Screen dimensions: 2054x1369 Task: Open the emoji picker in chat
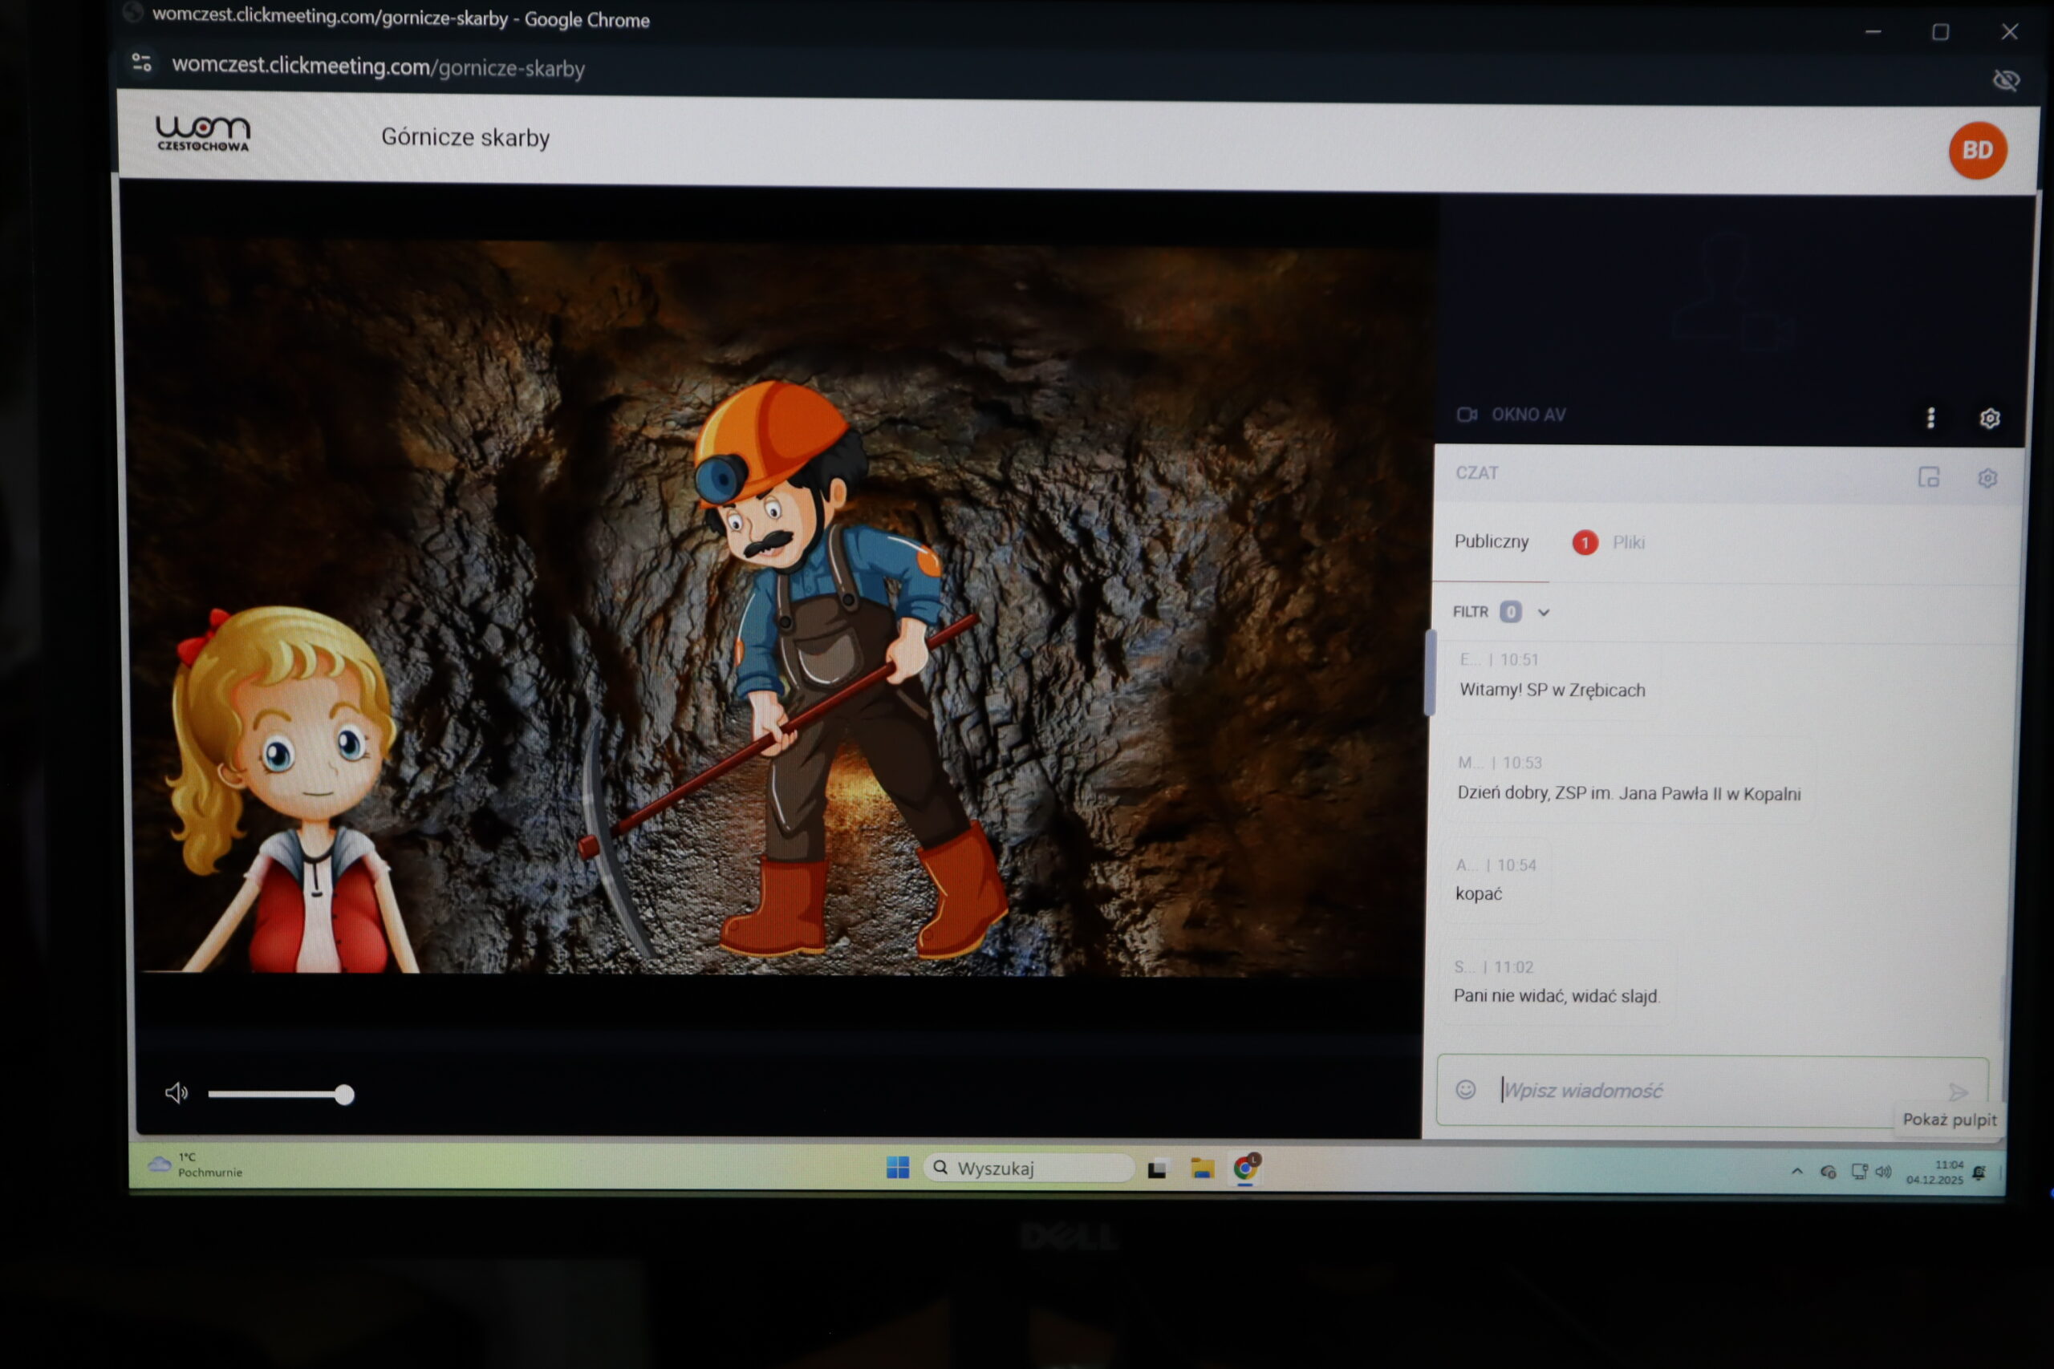click(x=1465, y=1089)
